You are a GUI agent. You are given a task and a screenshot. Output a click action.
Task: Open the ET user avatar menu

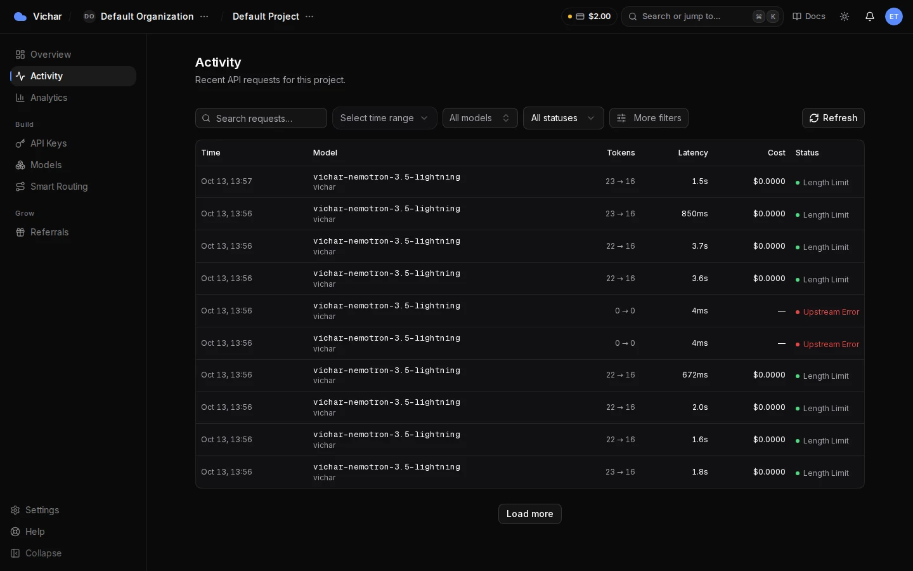point(894,16)
